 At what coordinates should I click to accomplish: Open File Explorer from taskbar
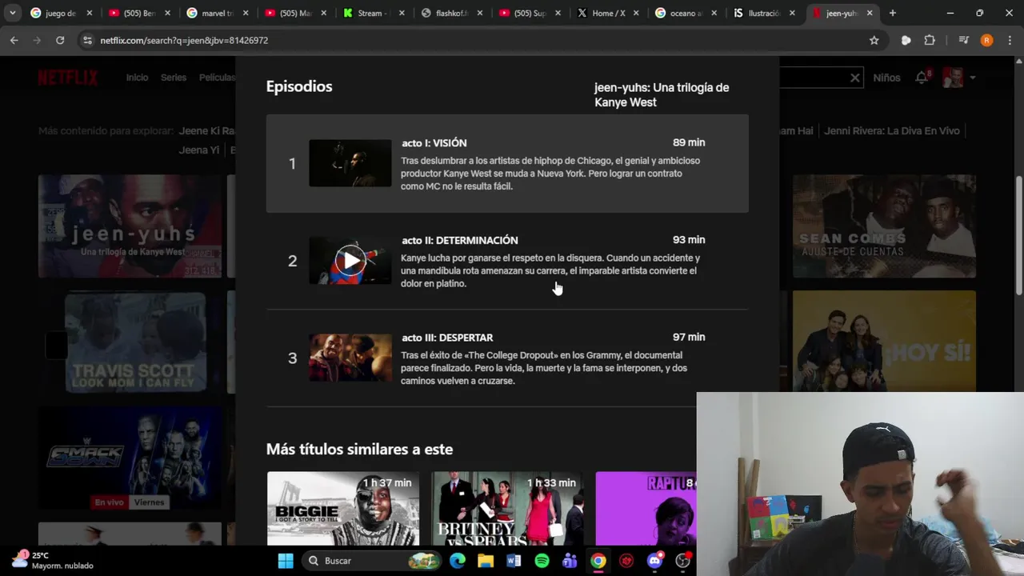point(486,561)
